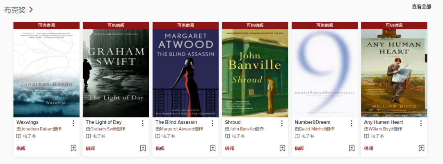Open author link Margaret Atwood
Image resolution: width=443 pixels, height=164 pixels.
point(177,129)
